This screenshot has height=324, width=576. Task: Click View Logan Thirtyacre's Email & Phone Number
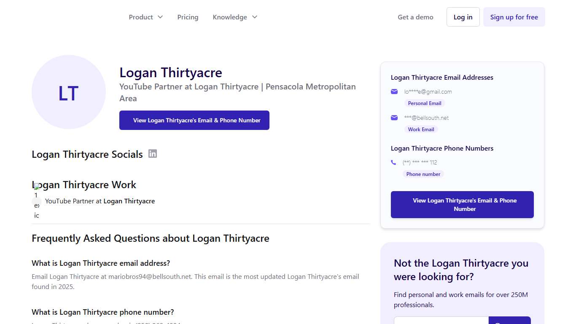[x=194, y=120]
